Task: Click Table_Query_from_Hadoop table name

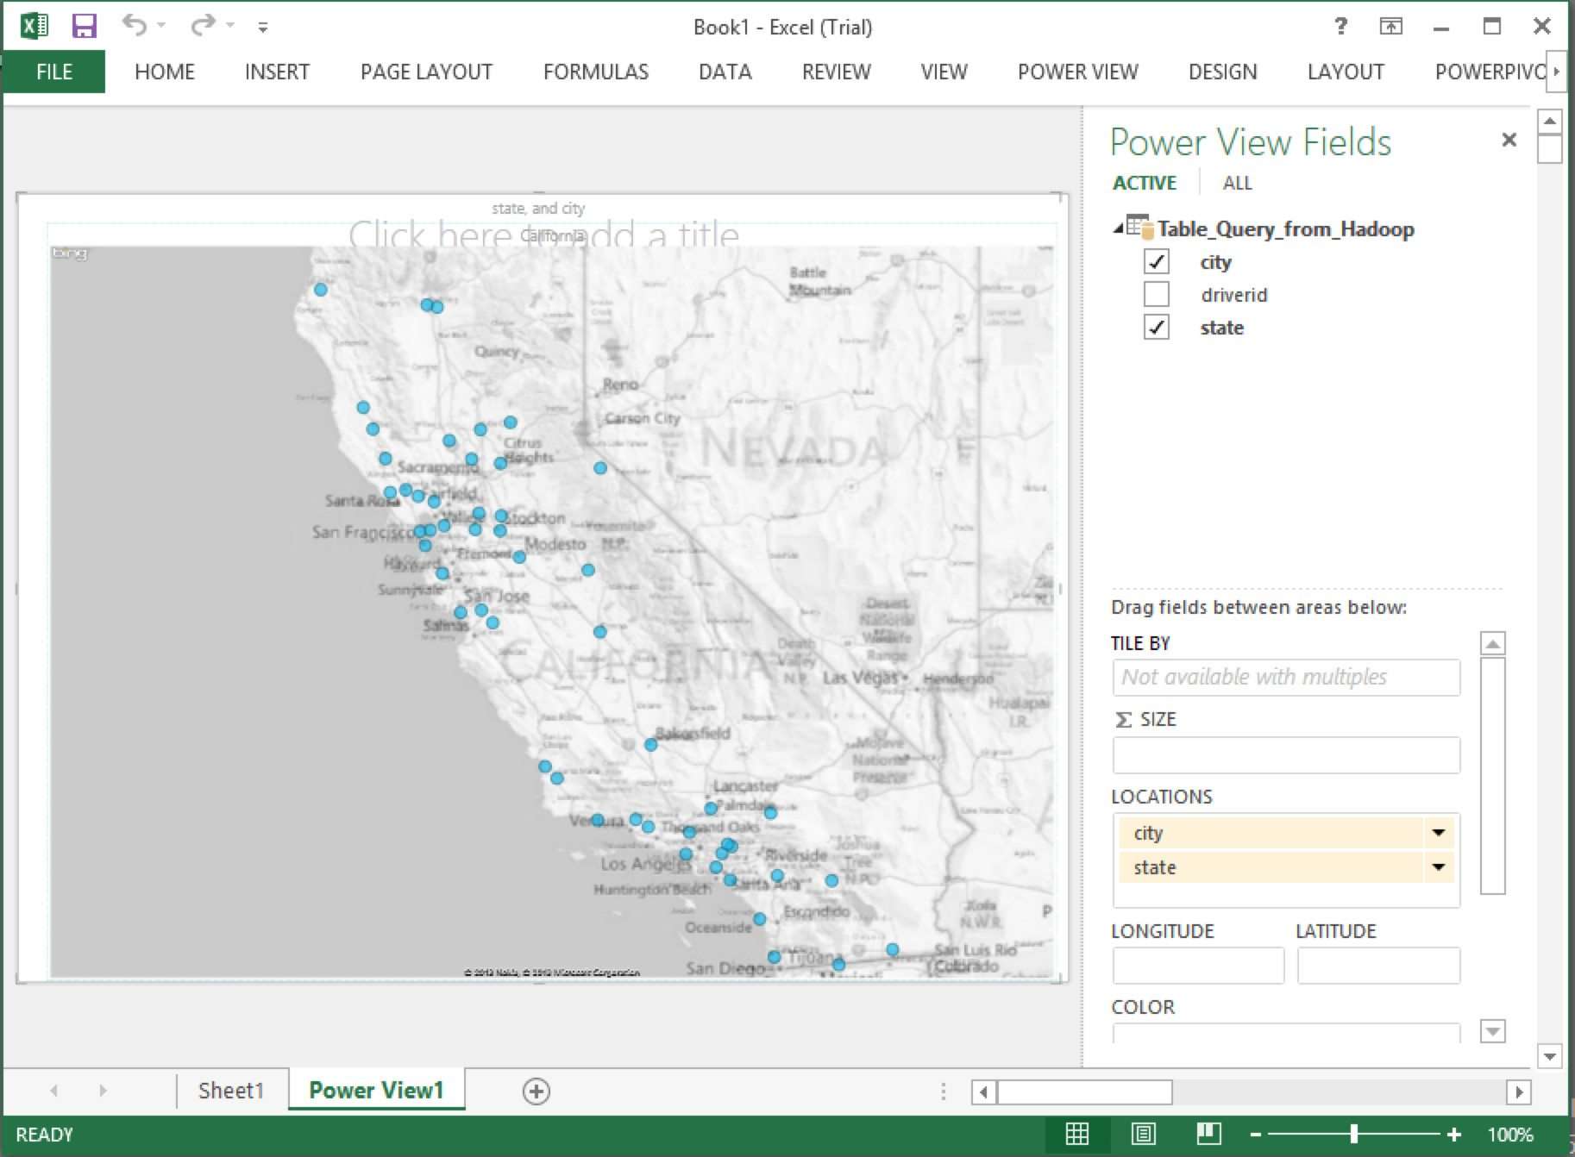Action: pyautogui.click(x=1285, y=228)
